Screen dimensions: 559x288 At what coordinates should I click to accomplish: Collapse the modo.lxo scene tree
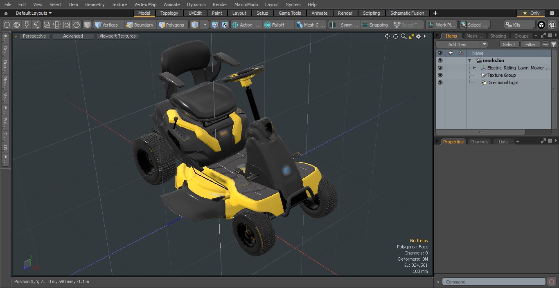pyautogui.click(x=470, y=60)
